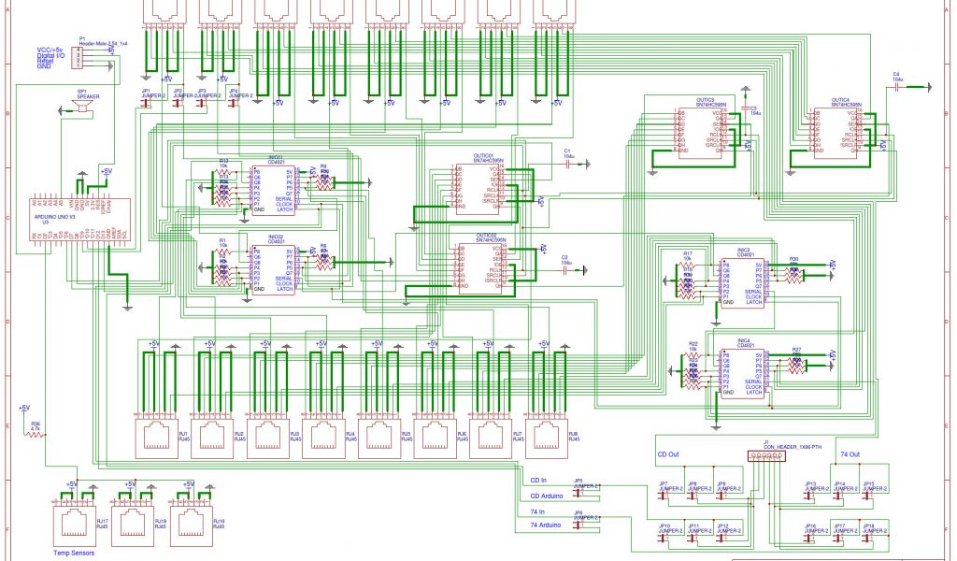The height and width of the screenshot is (561, 957).
Task: Click the JP1 jumper symbol
Action: coord(150,103)
